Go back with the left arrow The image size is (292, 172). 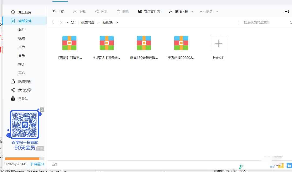click(x=53, y=22)
